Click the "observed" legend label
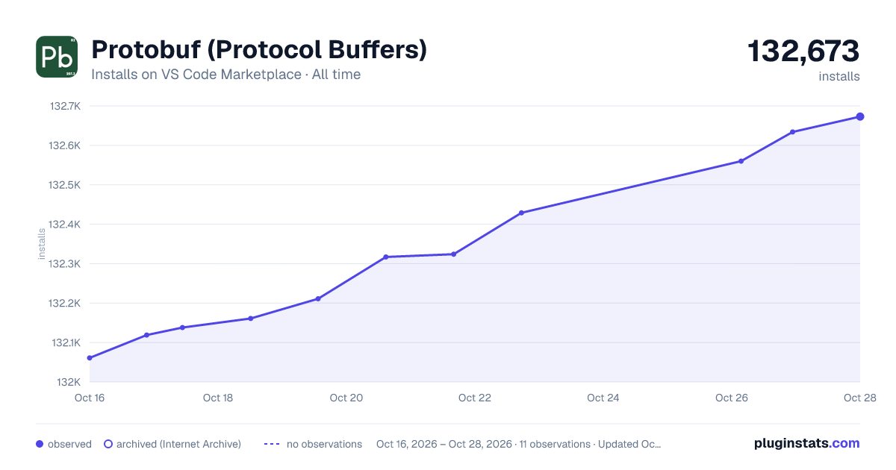The width and height of the screenshot is (896, 470). 69,444
